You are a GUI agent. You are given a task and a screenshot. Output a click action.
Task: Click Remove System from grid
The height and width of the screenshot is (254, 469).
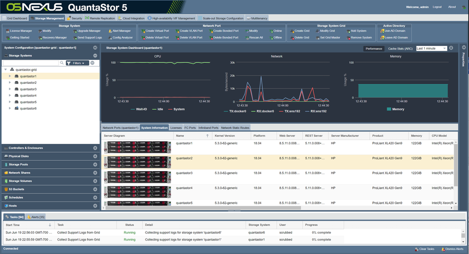359,37
